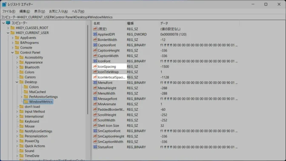The height and width of the screenshot is (161, 286).
Task: Select the Bluetooth key in tree
Action: click(32, 67)
